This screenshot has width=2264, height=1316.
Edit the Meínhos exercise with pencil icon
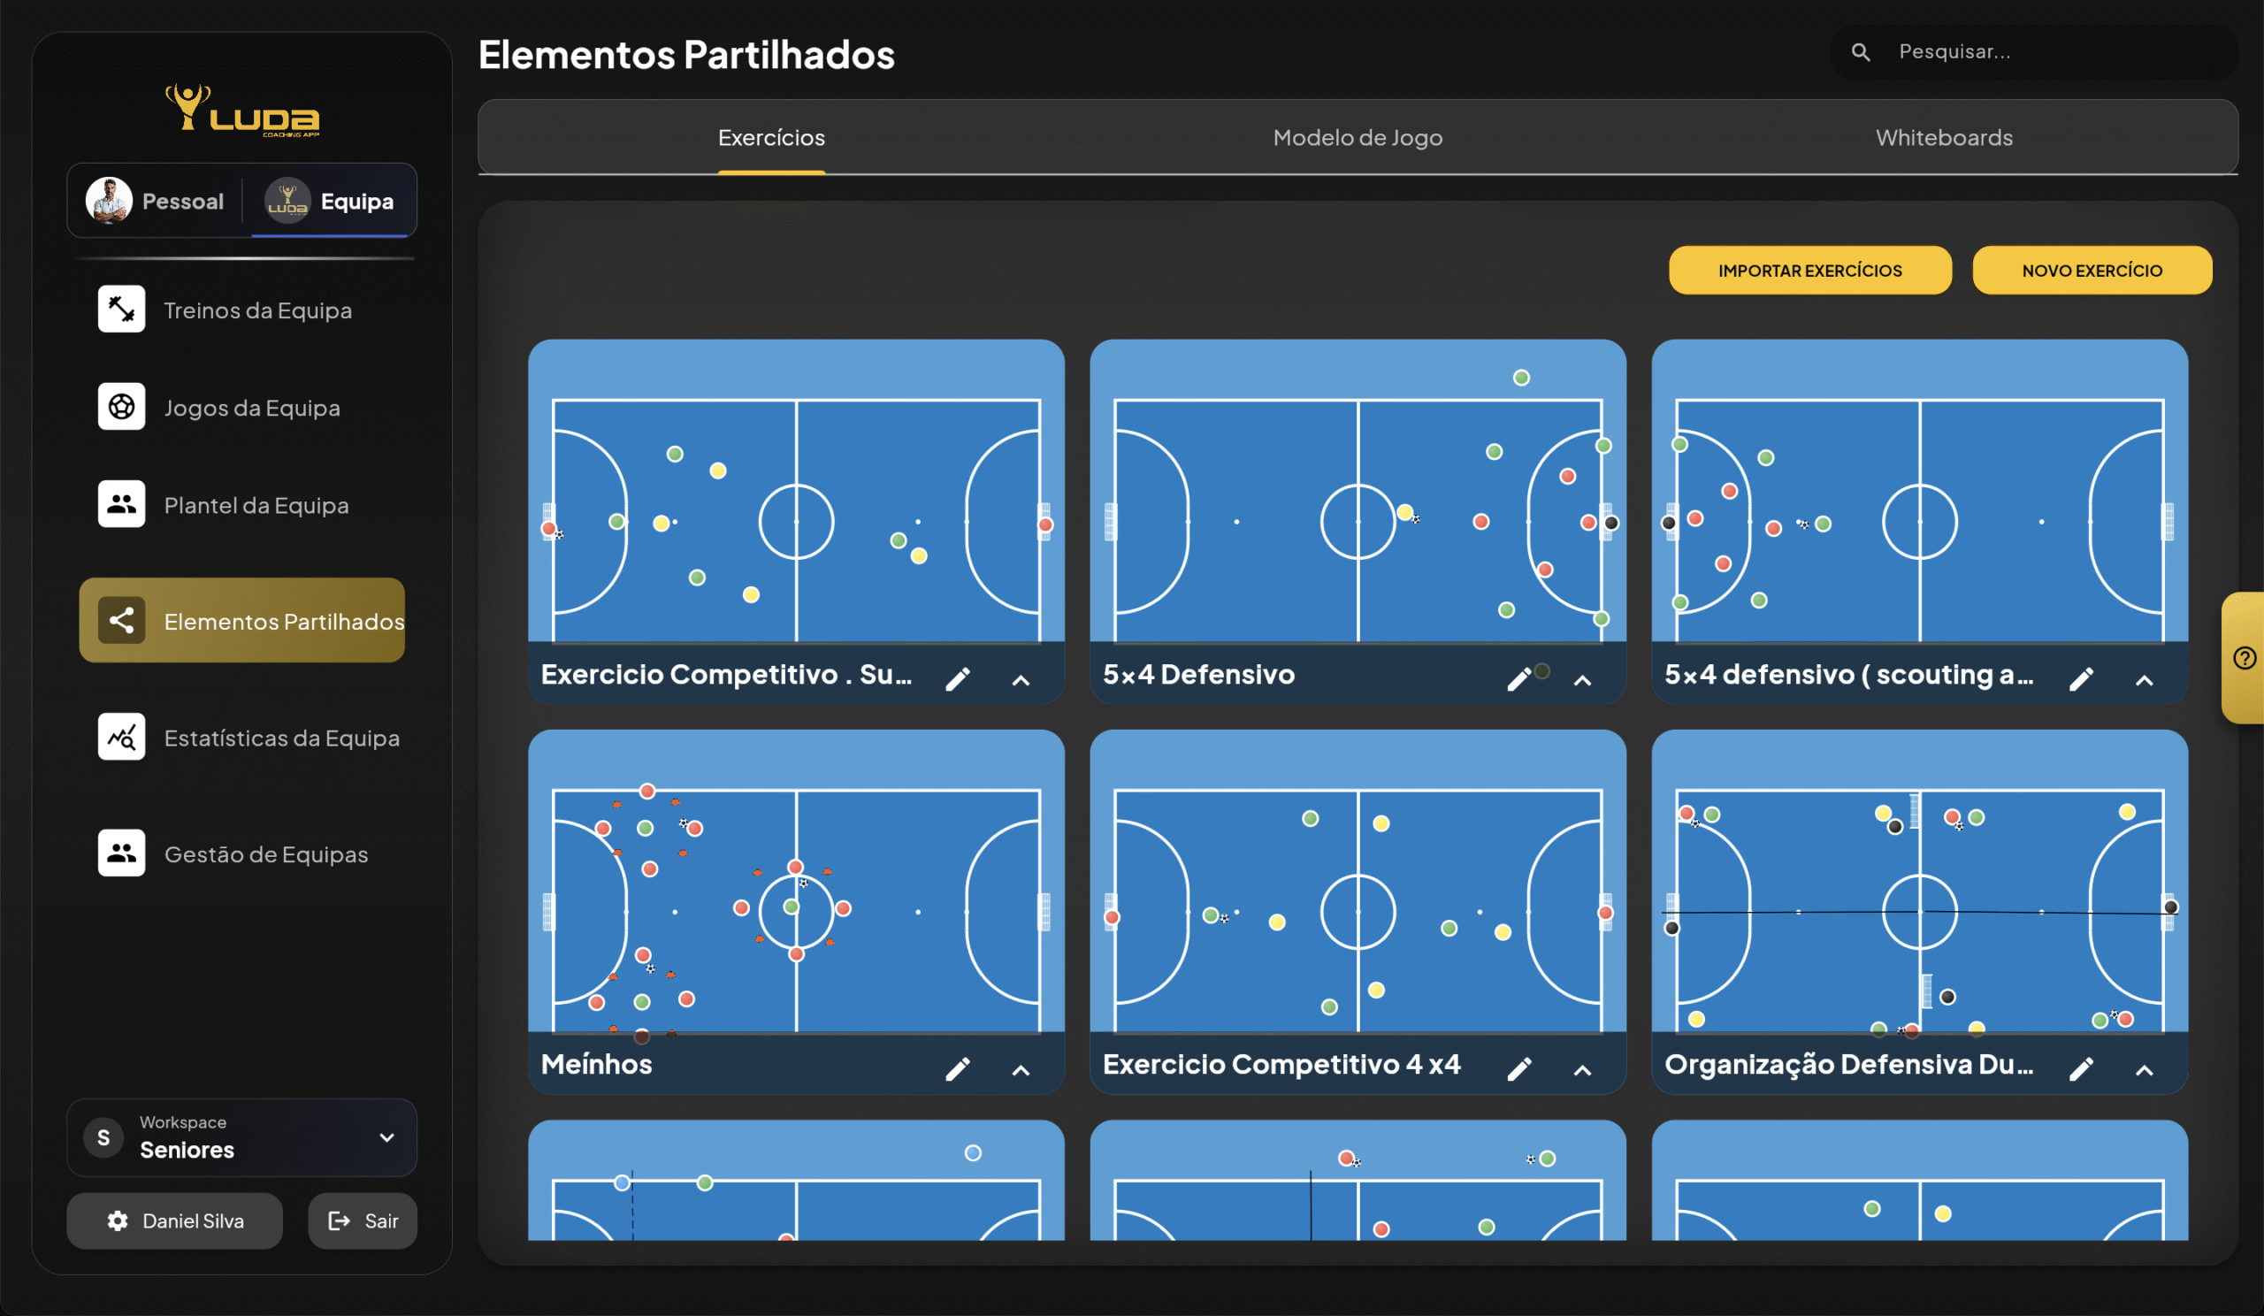(958, 1069)
